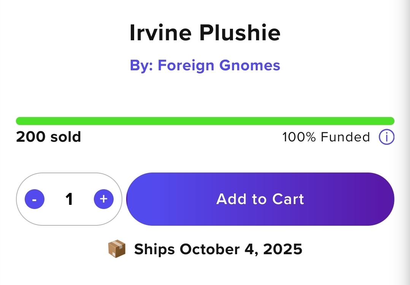Add the Irvine Plushie to cart

click(x=260, y=199)
